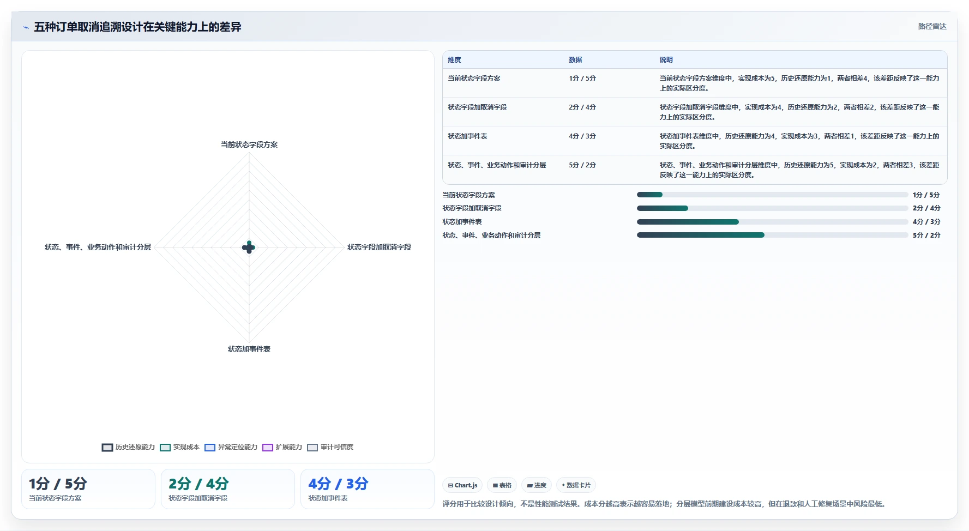The width and height of the screenshot is (969, 531).
Task: Click description for 状态、事件、业务动作和审计分层 row
Action: click(799, 170)
